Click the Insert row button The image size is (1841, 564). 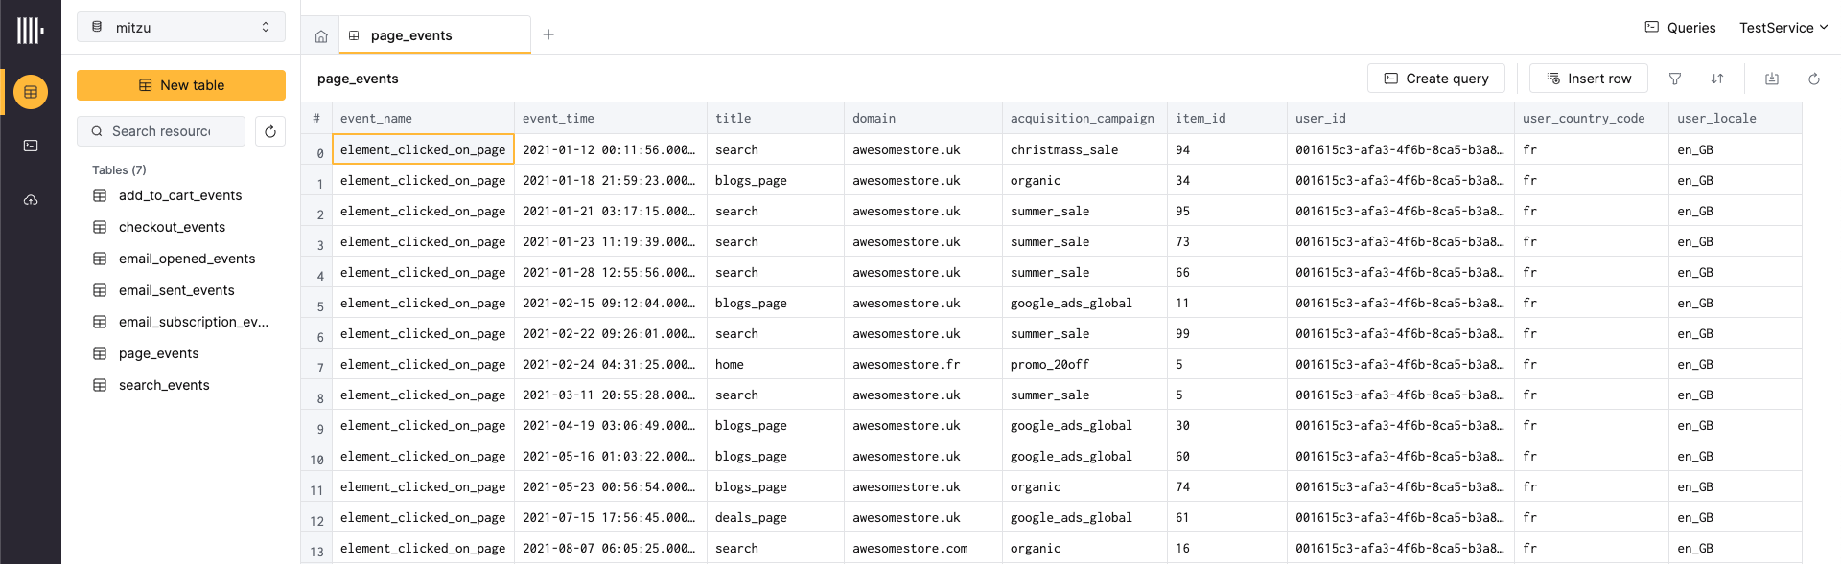pos(1588,79)
